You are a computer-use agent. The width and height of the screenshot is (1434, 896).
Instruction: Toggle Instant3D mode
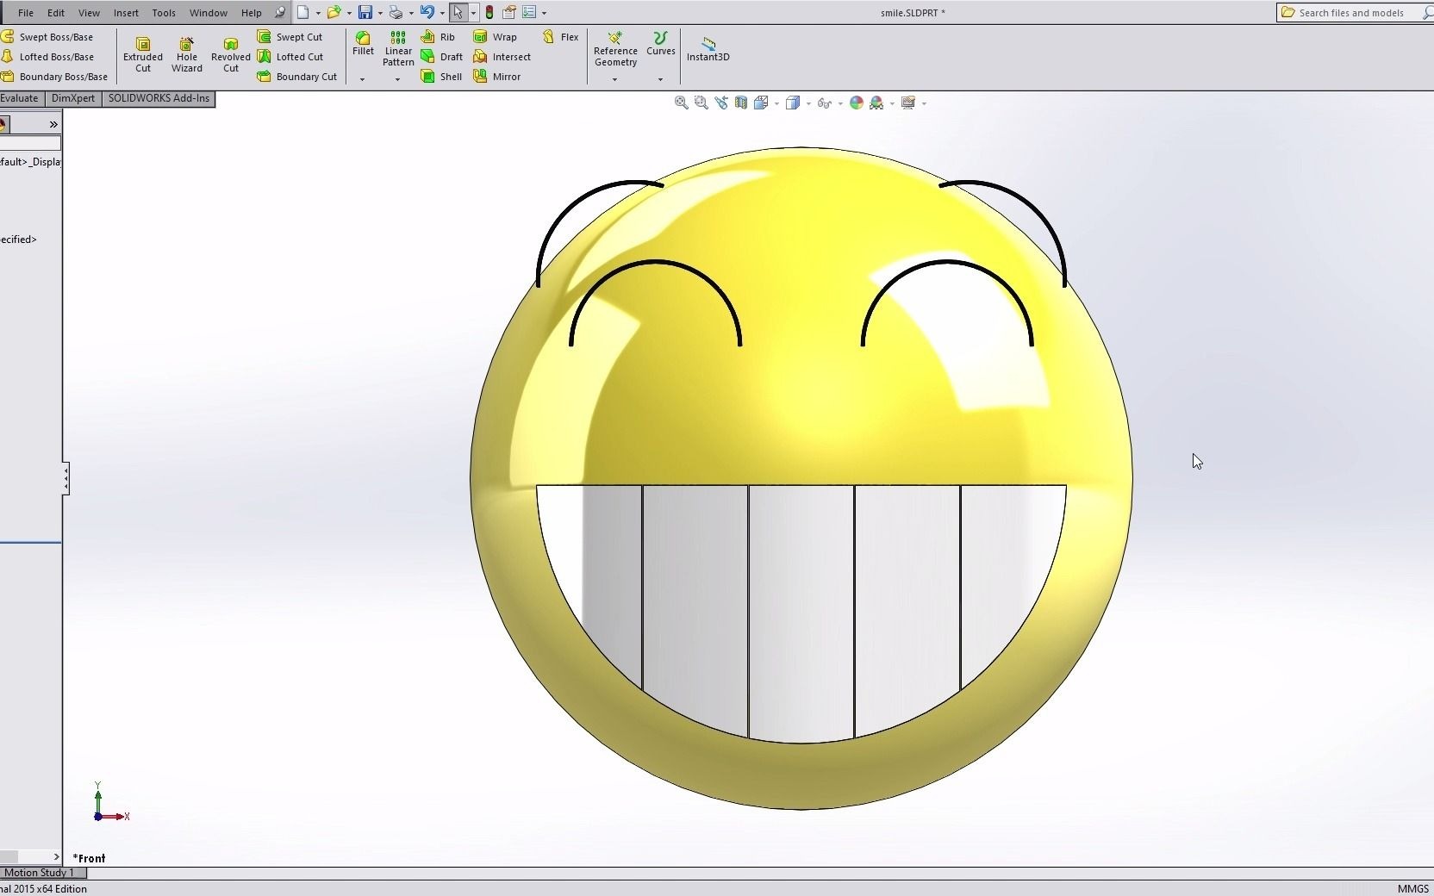pos(708,50)
